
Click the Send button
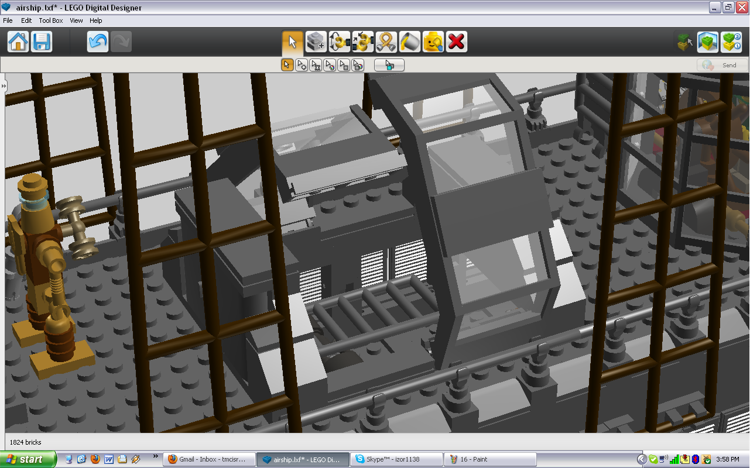point(722,65)
